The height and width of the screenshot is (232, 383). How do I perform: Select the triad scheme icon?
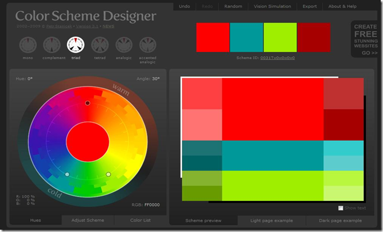(x=76, y=45)
